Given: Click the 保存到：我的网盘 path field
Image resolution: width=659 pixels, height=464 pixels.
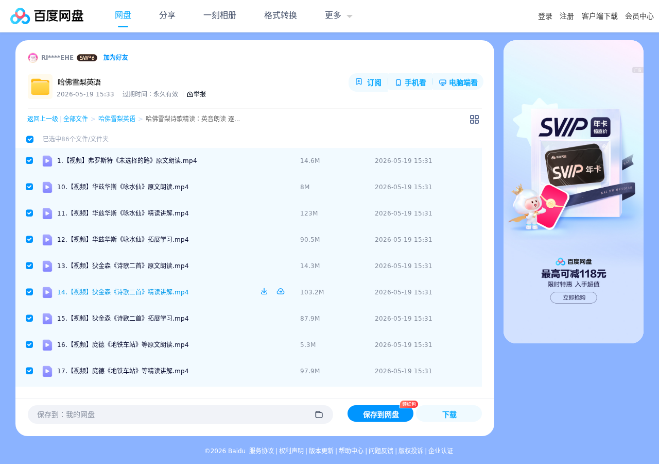Looking at the screenshot, I should click(x=180, y=415).
